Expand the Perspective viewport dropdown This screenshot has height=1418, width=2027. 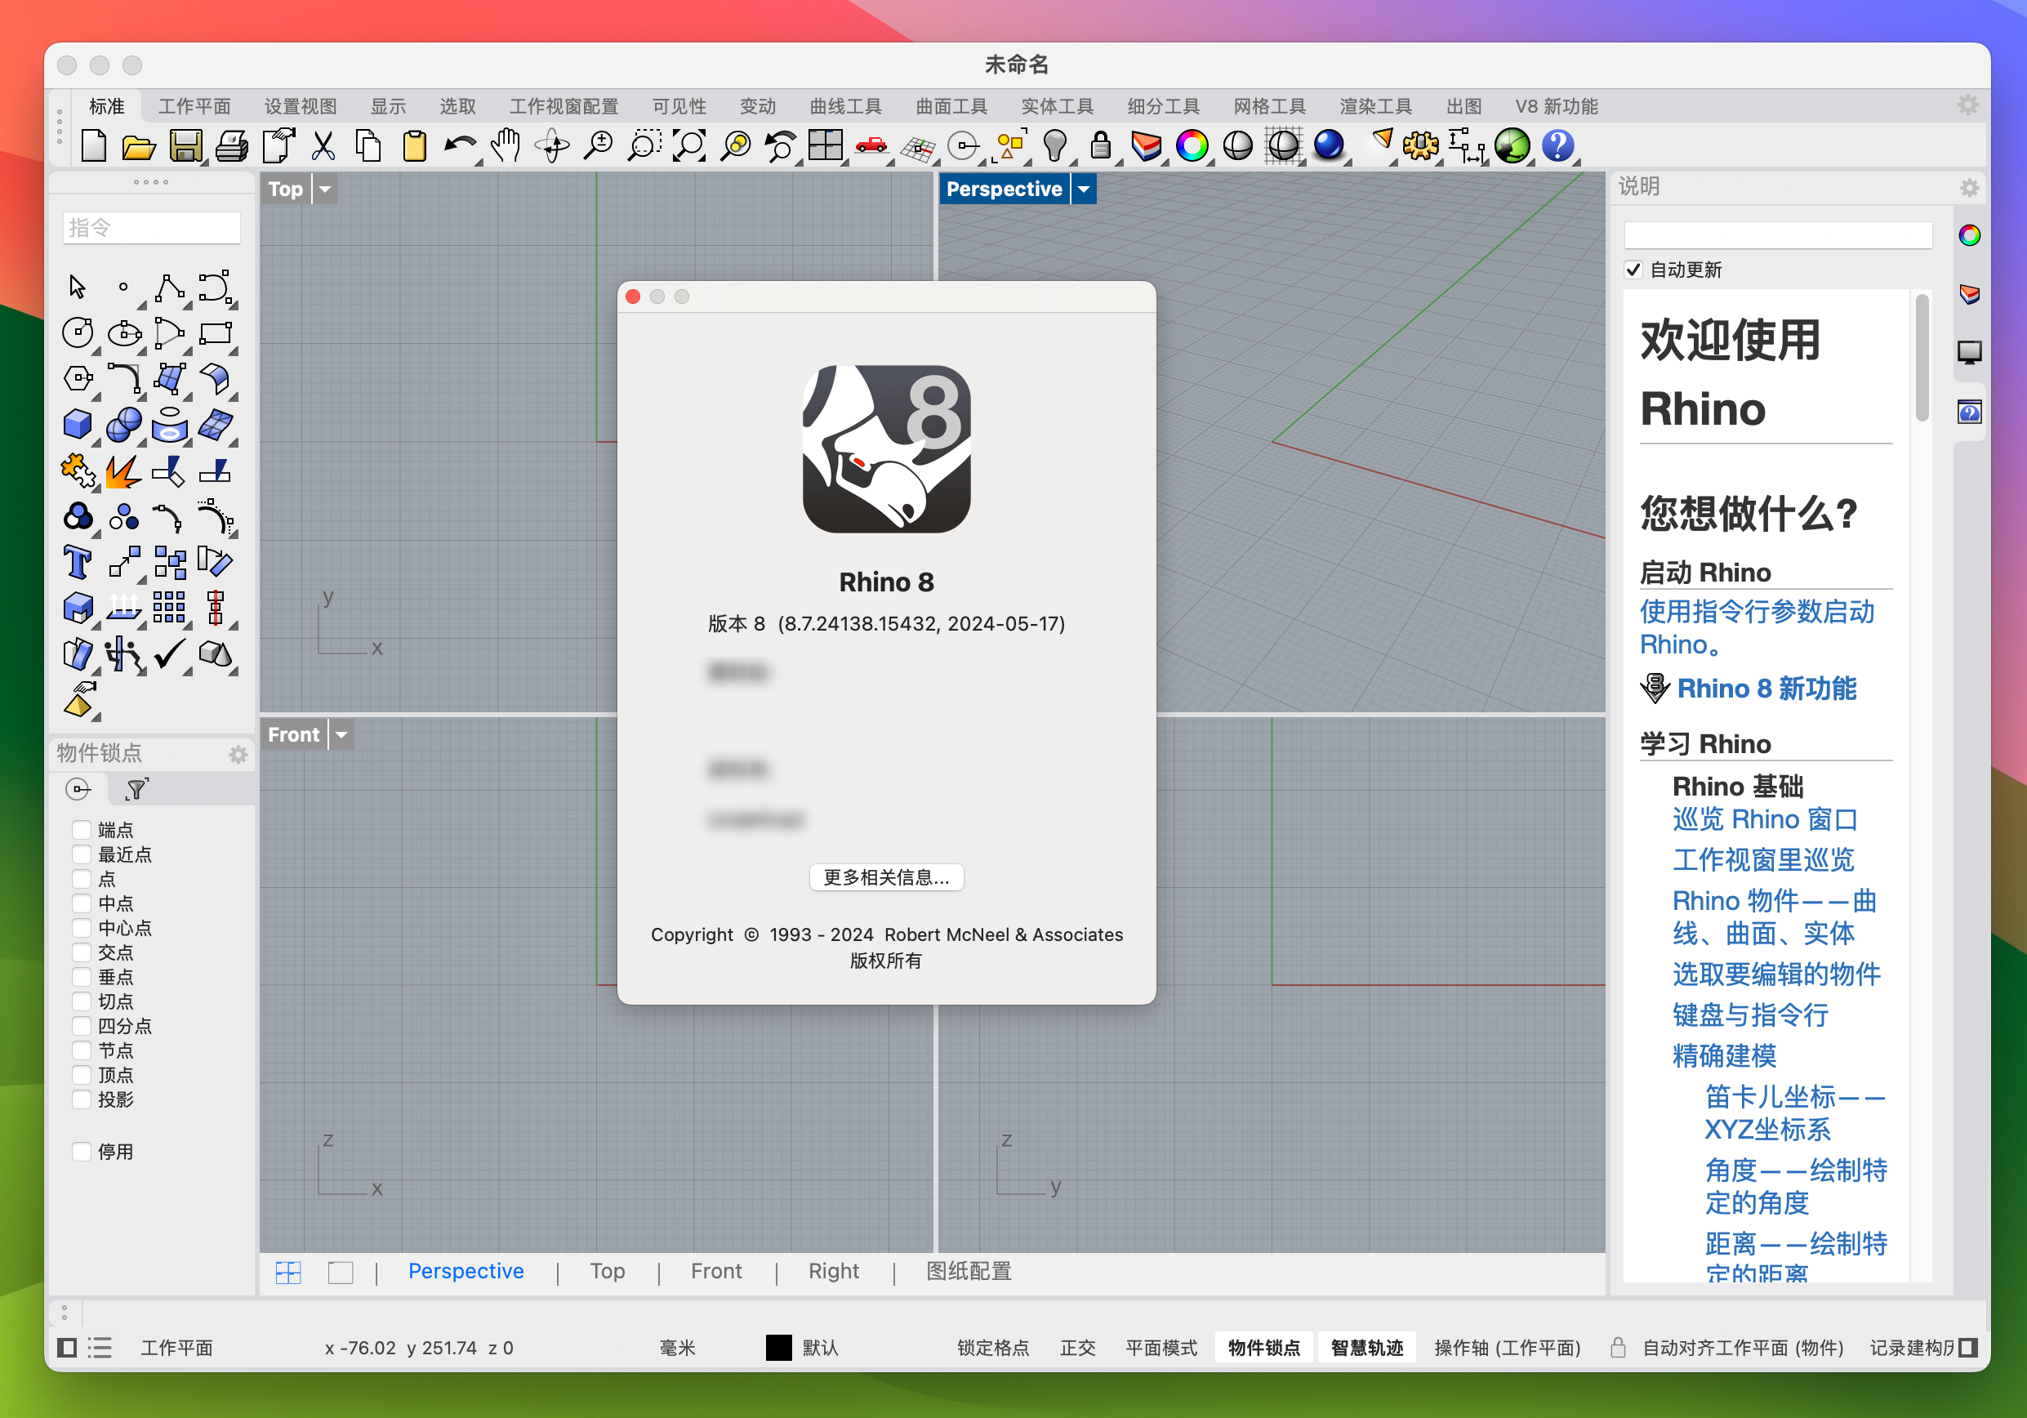(1089, 188)
